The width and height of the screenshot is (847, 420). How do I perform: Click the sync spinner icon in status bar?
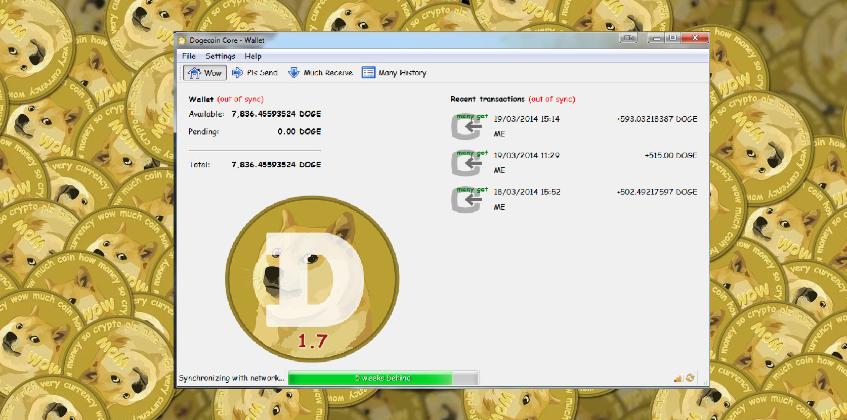(x=690, y=378)
